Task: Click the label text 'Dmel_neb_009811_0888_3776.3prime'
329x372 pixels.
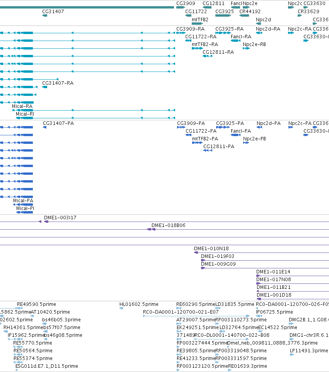Action: (272, 343)
